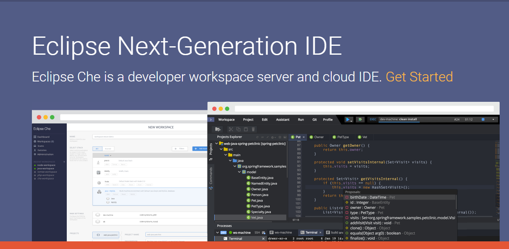Screen dimensions: 509x249
Task: Click the blue Run play button
Action: [348, 120]
